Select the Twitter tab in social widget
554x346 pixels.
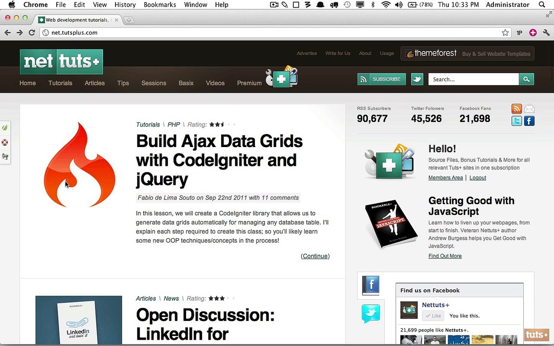click(x=371, y=313)
